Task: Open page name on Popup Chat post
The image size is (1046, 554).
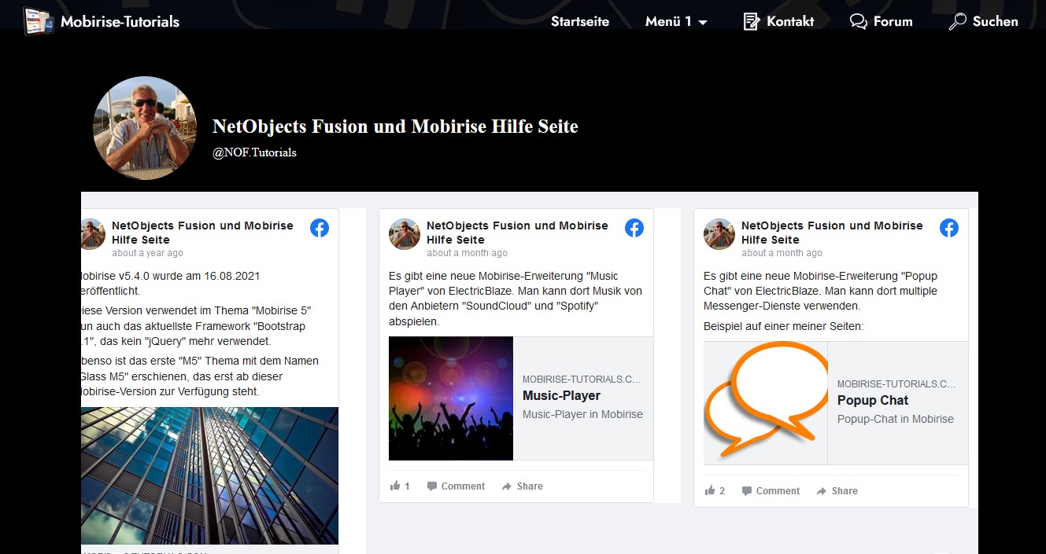Action: pos(832,233)
